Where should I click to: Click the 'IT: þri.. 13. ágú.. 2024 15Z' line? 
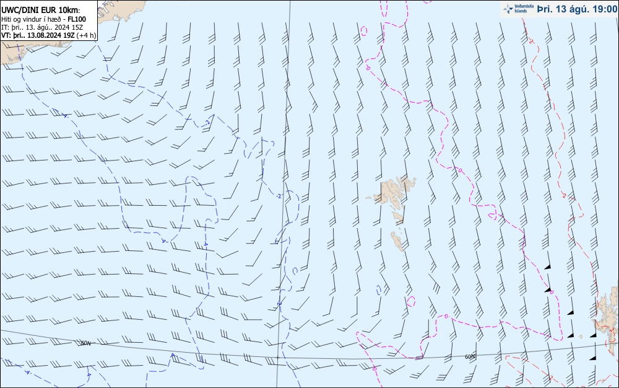click(42, 27)
